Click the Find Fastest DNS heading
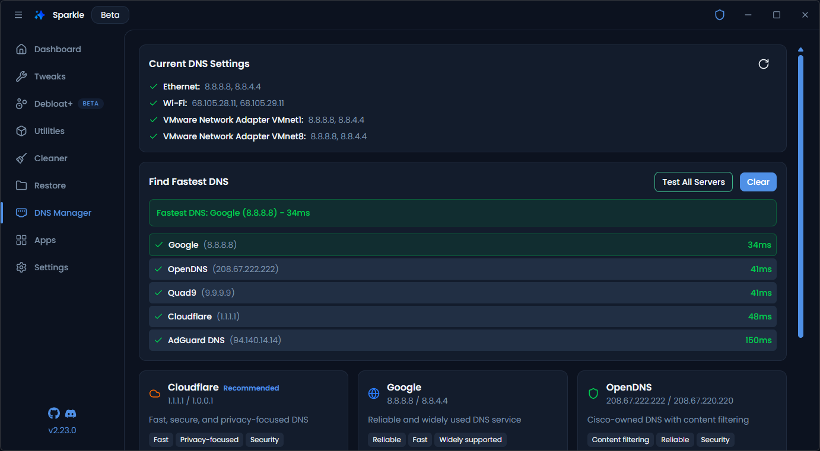Viewport: 820px width, 451px height. [x=189, y=182]
